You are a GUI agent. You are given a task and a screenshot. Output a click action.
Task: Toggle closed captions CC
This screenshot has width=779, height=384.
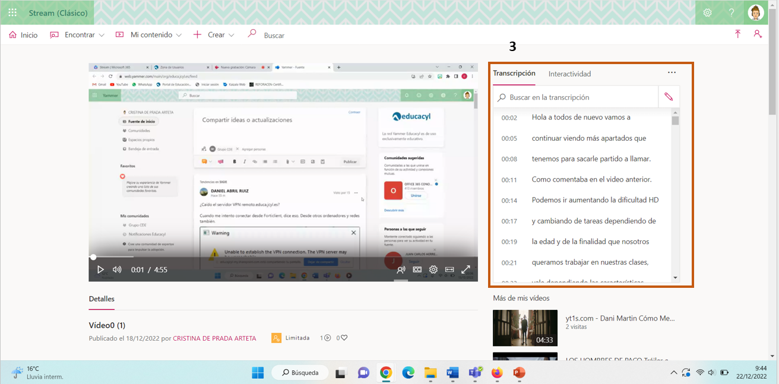pos(417,269)
